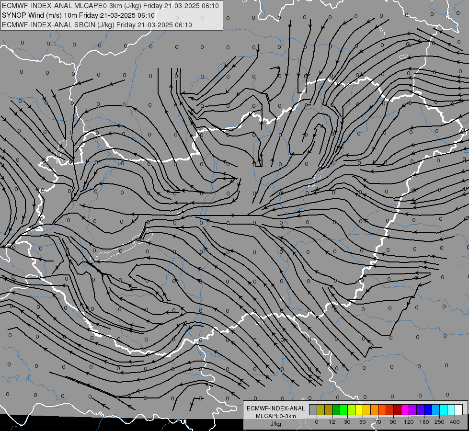The width and height of the screenshot is (469, 431).
Task: Select the brick-red swatch just before tick 90
Action: 390,410
